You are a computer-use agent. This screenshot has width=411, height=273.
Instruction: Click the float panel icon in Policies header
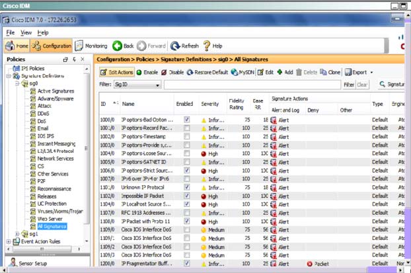pos(65,59)
